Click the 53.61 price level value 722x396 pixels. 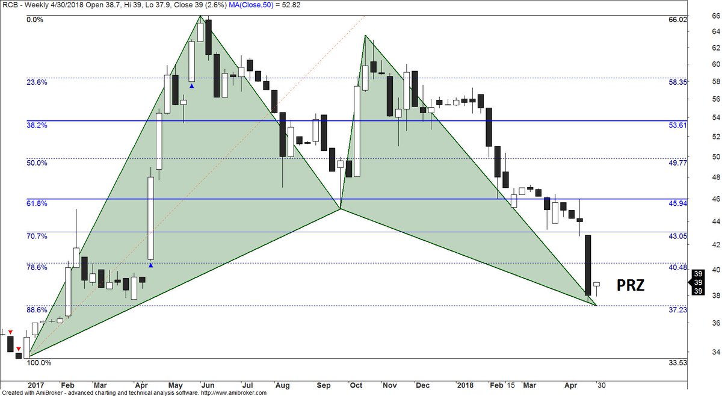(x=677, y=125)
